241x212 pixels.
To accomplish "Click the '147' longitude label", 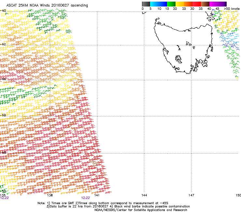I will (191, 195).
